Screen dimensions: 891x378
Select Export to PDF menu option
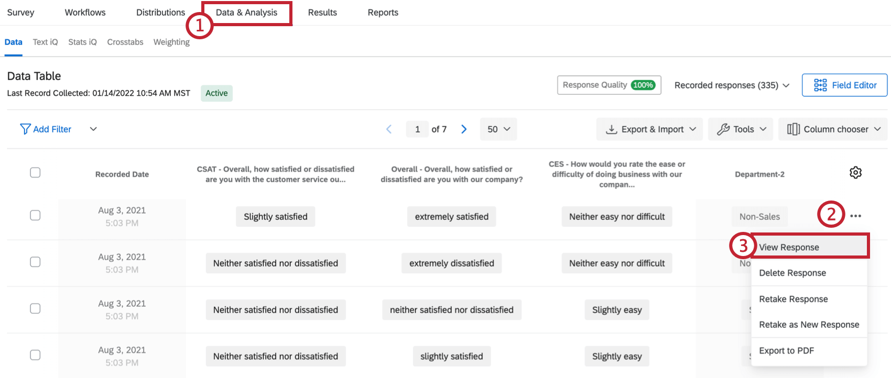[x=786, y=351]
